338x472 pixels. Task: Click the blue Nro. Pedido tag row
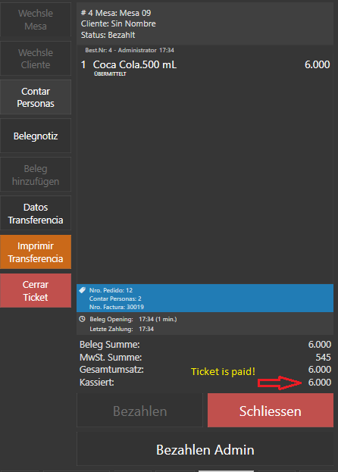pos(205,299)
